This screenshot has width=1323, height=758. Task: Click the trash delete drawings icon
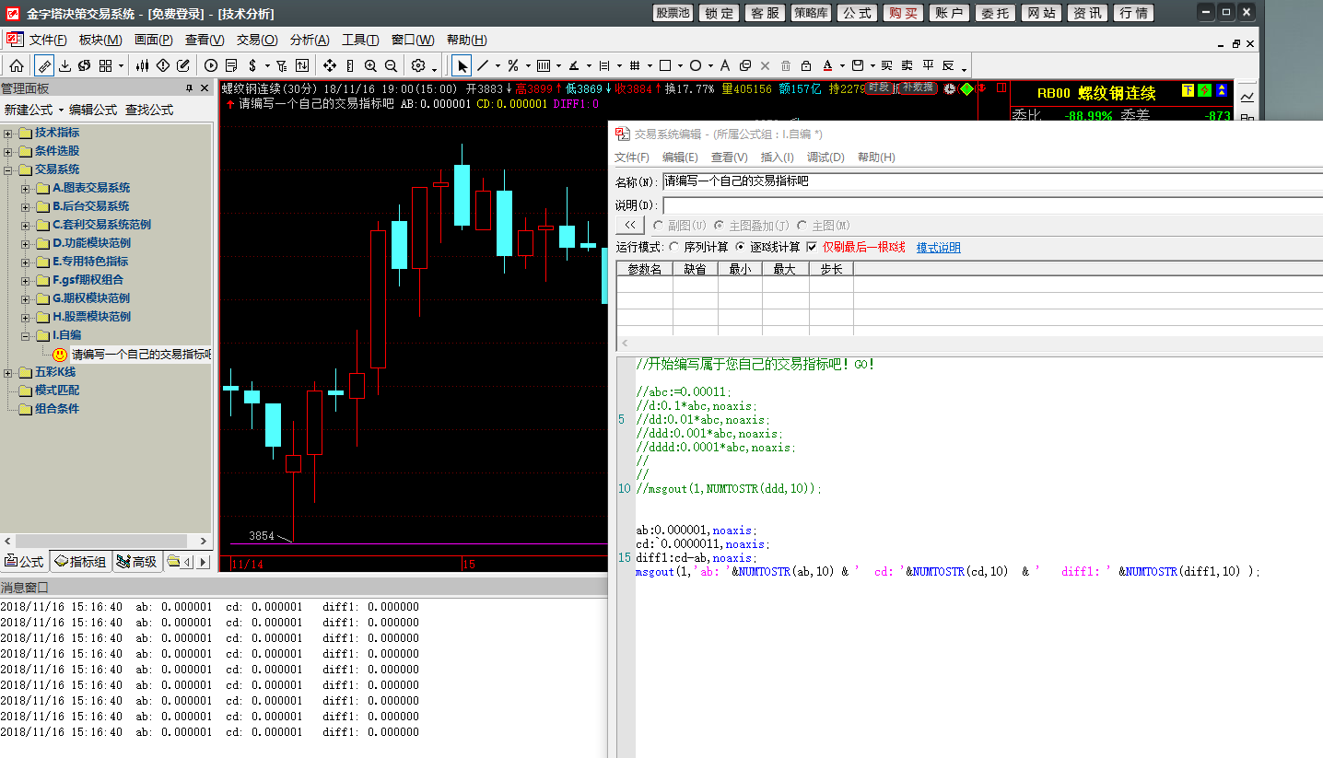click(x=786, y=65)
